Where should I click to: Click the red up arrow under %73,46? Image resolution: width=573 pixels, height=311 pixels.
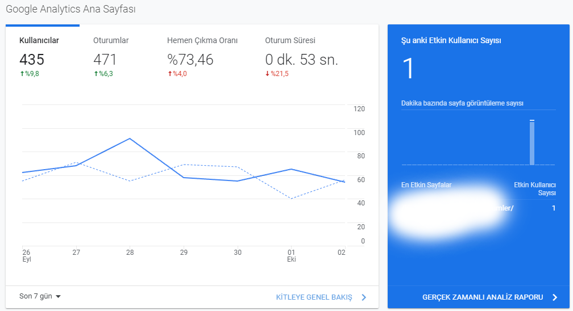pos(170,74)
